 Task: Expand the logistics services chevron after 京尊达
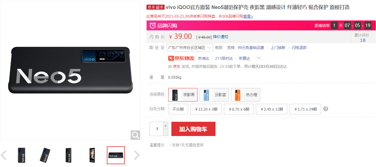pos(259,58)
